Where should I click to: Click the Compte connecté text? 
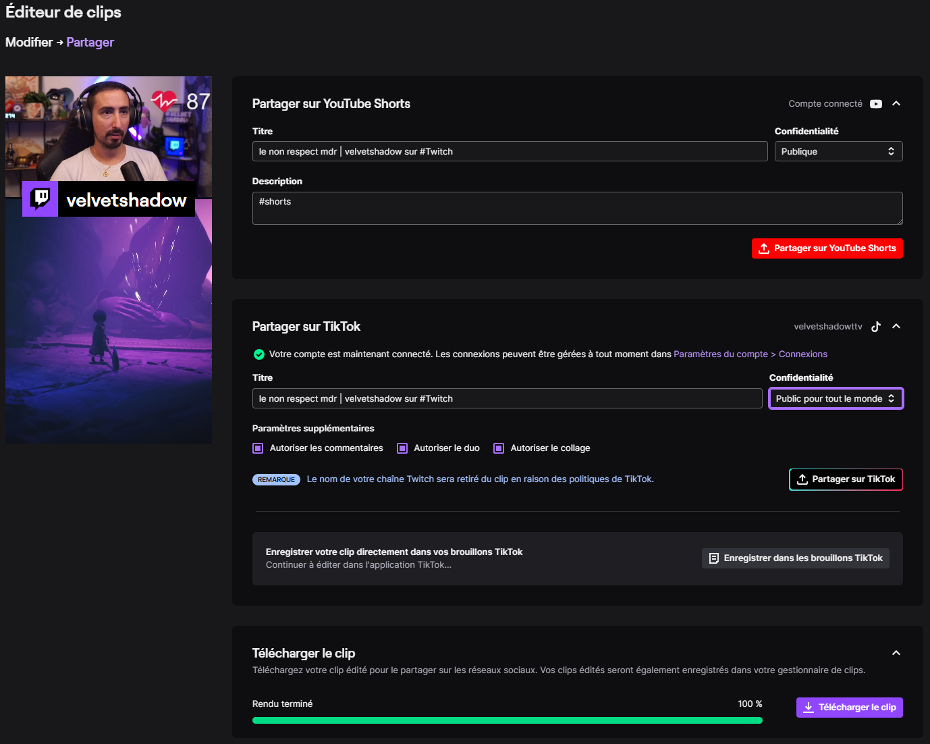pyautogui.click(x=825, y=104)
